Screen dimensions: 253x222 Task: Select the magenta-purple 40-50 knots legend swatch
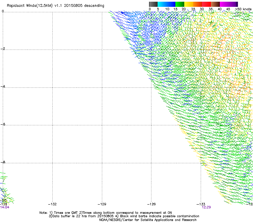tap(229, 4)
